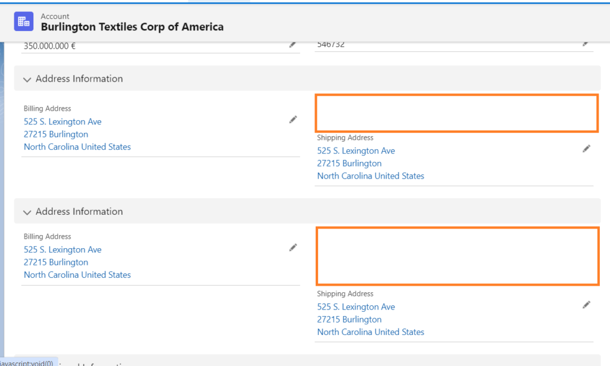Click 'Billing Address' label in lower section
This screenshot has width=610, height=366.
point(48,236)
